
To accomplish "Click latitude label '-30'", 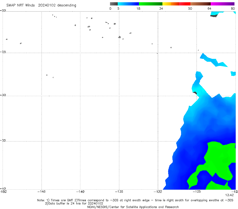I will [3, 95].
